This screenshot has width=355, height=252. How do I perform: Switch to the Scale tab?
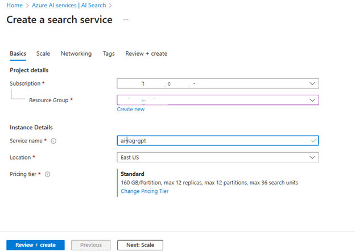(x=43, y=53)
